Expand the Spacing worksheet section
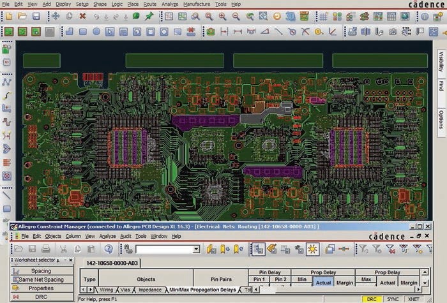Image resolution: width=447 pixels, height=303 pixels. point(41,271)
